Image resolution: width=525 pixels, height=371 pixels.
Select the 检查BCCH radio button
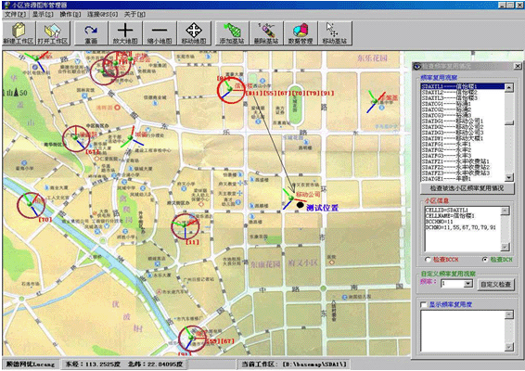(x=428, y=260)
